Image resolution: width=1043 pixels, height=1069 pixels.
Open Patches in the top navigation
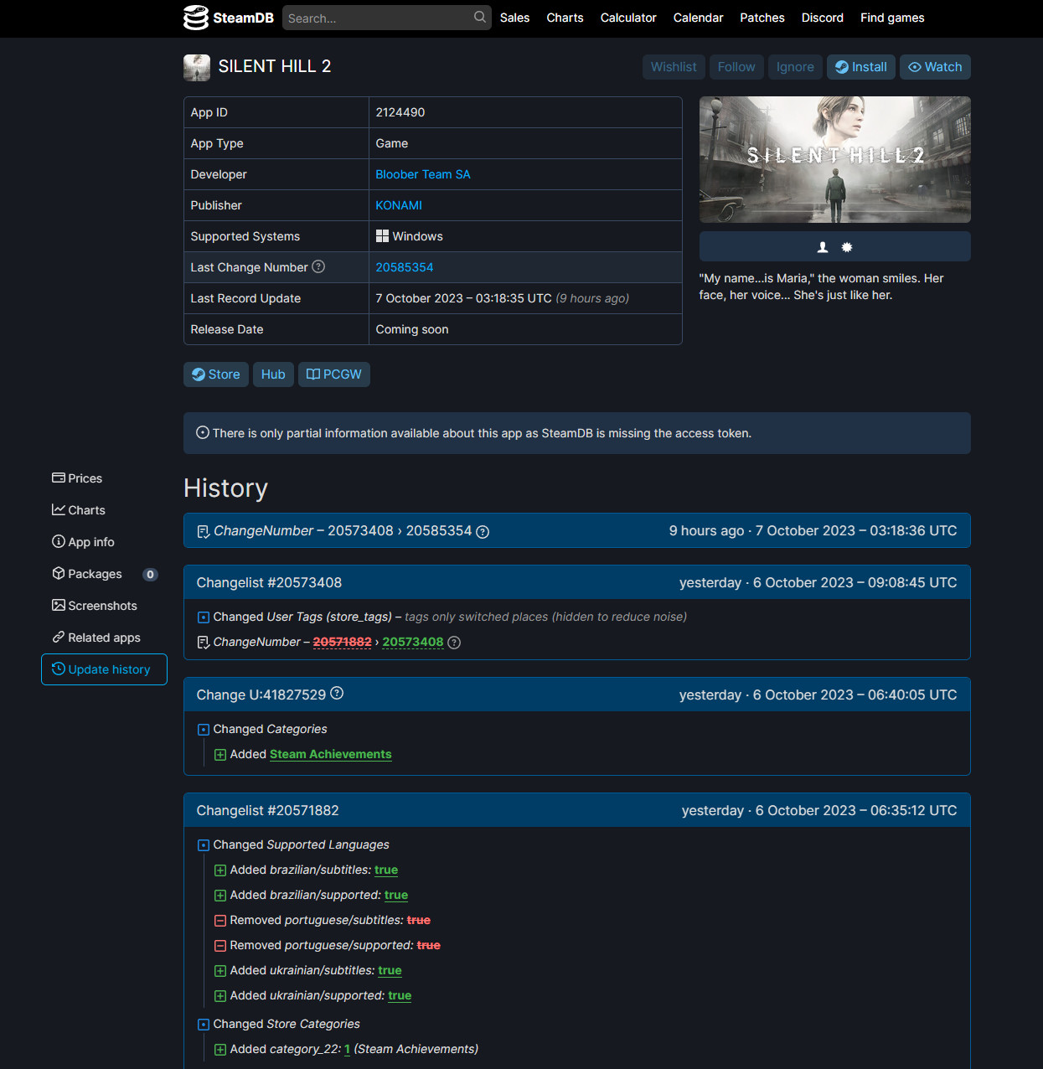[x=762, y=18]
